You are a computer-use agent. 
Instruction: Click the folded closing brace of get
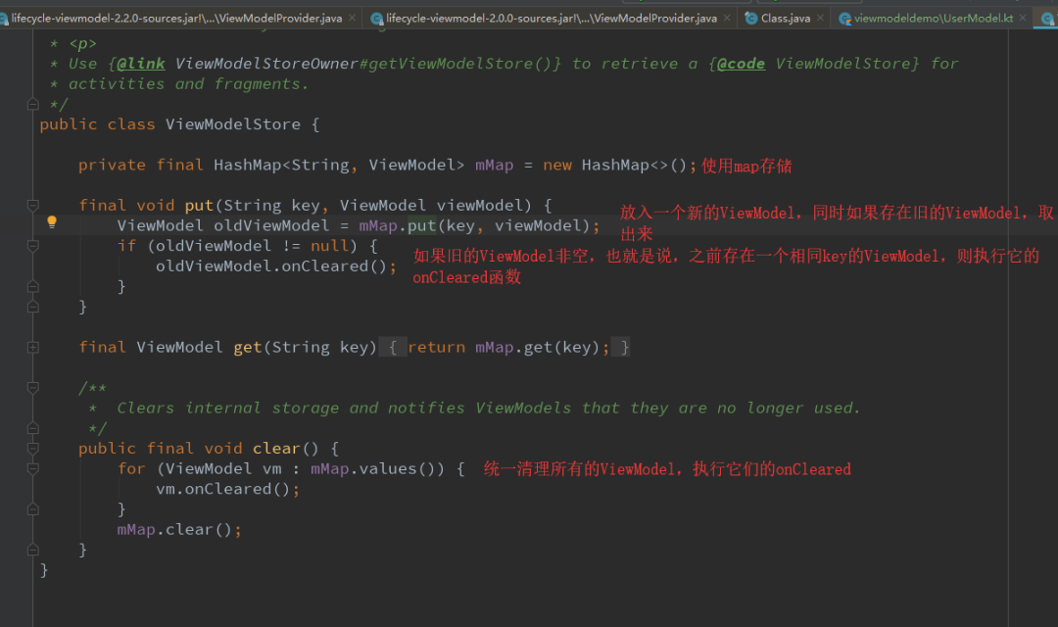tap(624, 347)
